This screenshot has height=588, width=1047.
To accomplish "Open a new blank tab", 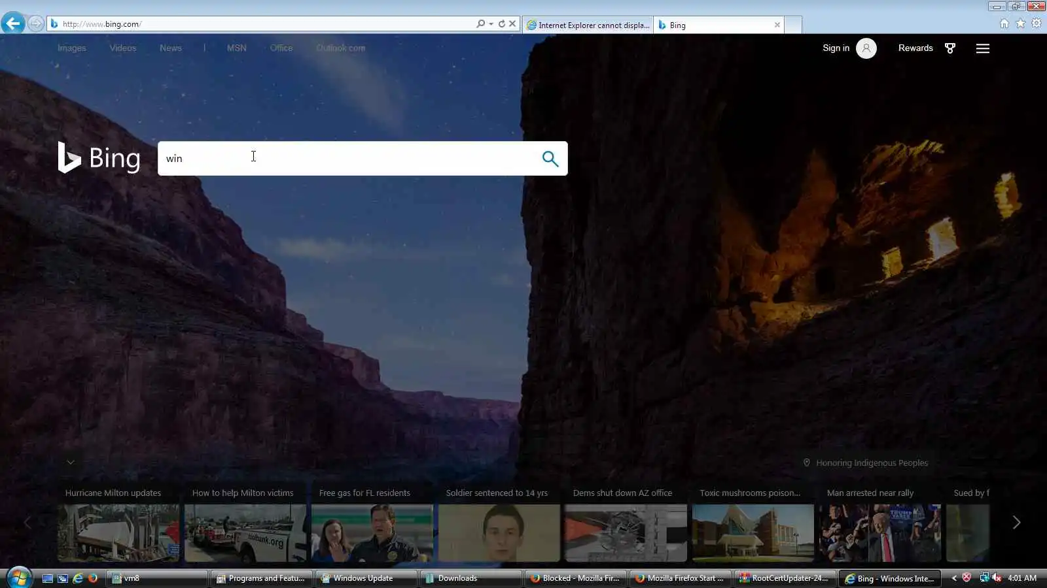I will click(793, 25).
